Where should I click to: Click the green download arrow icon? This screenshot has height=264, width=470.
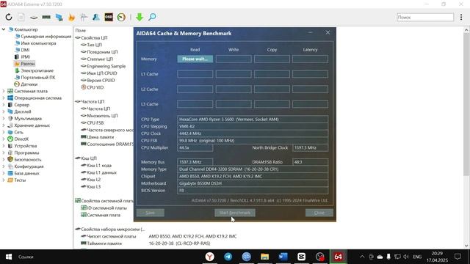click(x=140, y=17)
